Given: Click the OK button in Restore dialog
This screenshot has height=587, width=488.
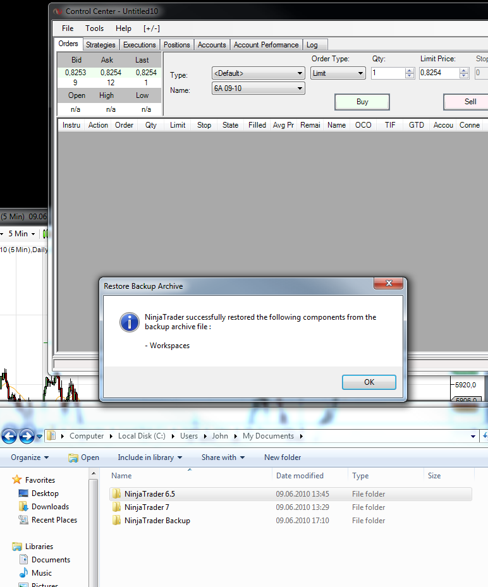Looking at the screenshot, I should [x=369, y=382].
